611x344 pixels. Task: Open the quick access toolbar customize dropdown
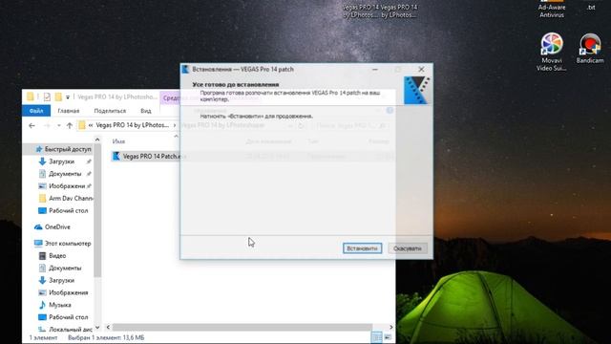(68, 97)
